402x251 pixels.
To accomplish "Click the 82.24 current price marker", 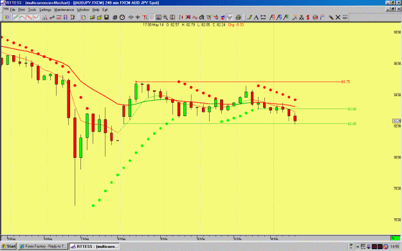I will pos(397,121).
